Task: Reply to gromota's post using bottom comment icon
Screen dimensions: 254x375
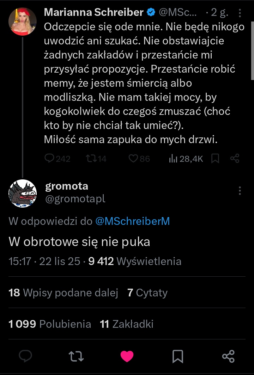Action: tap(25, 356)
